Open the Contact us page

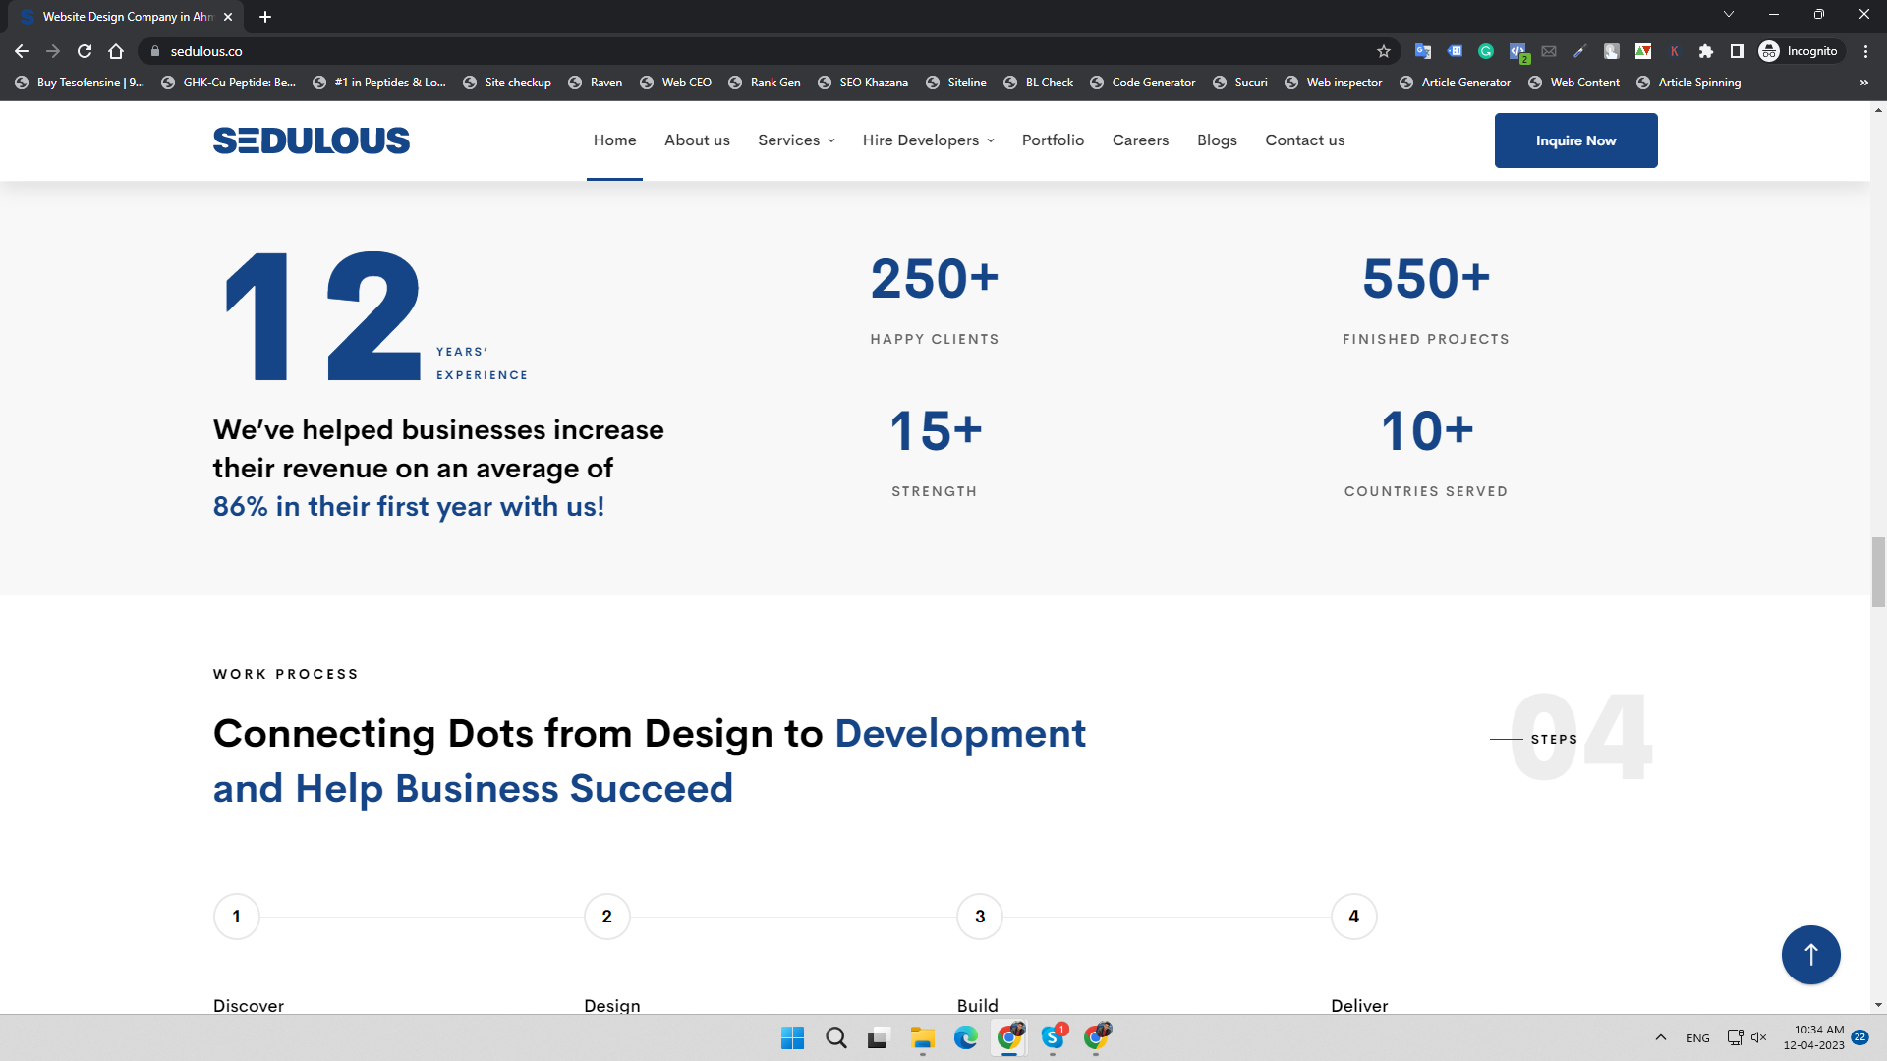[x=1304, y=140]
